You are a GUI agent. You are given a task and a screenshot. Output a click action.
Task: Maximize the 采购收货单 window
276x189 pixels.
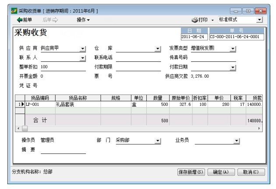248,11
